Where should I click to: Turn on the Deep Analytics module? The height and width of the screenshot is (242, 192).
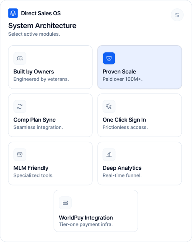140,163
